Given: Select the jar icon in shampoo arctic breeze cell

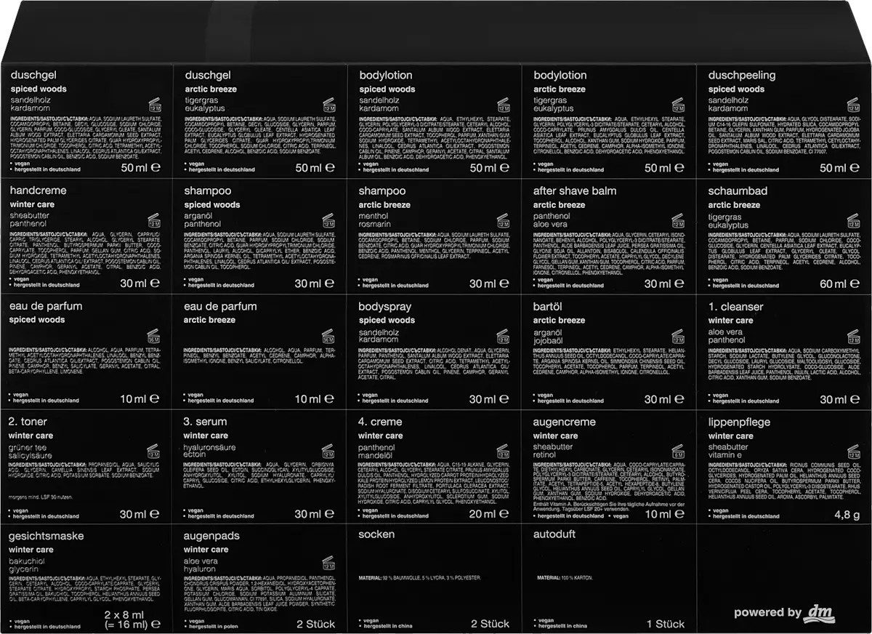Looking at the screenshot, I should coord(503,219).
